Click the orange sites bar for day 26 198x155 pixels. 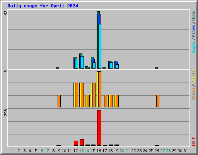pos(158,101)
